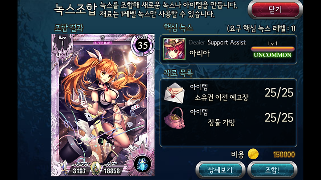
Task: Click the blue beetle emblem on card
Action: [142, 164]
